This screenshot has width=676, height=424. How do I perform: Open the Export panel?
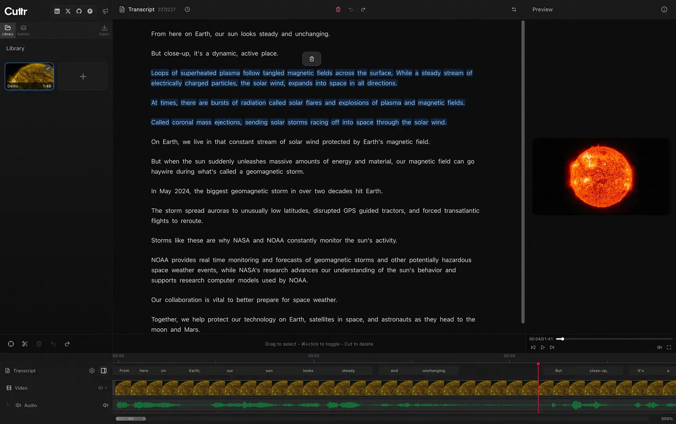pos(104,30)
